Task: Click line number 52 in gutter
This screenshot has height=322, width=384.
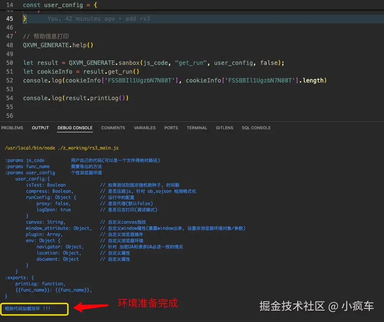Action: (10, 80)
